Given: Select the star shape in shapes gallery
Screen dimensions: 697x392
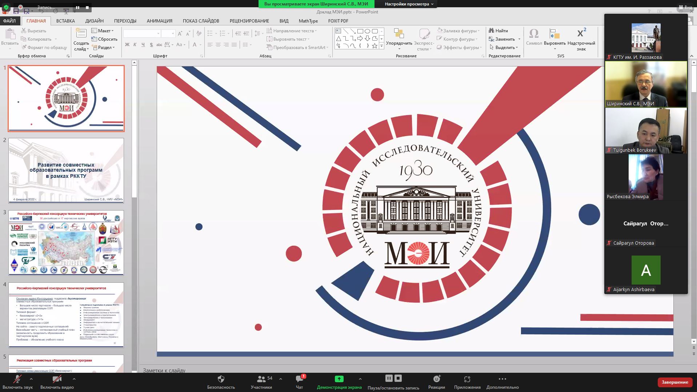Looking at the screenshot, I should point(374,46).
